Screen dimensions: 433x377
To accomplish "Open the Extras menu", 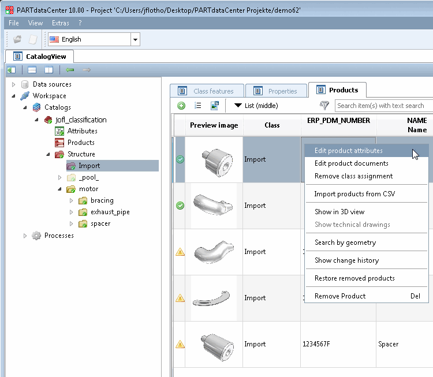I will [x=61, y=23].
